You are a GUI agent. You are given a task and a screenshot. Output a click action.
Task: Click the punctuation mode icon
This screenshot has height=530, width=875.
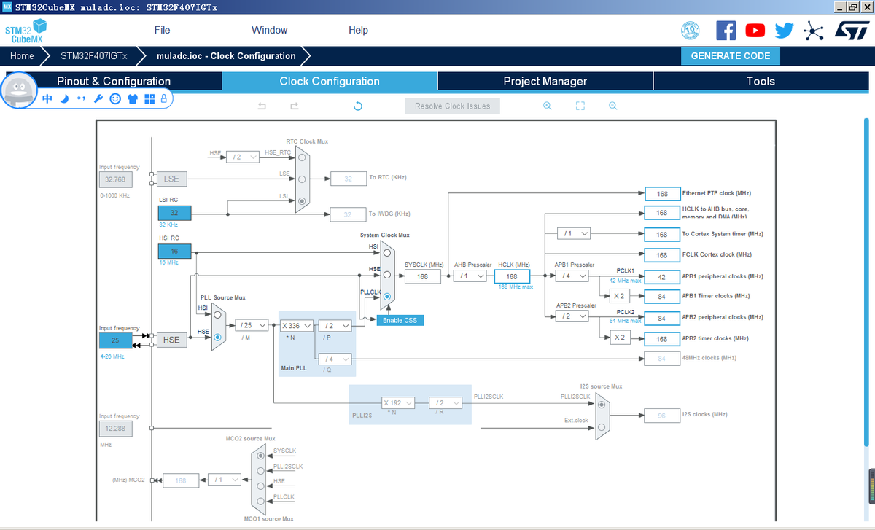point(81,98)
